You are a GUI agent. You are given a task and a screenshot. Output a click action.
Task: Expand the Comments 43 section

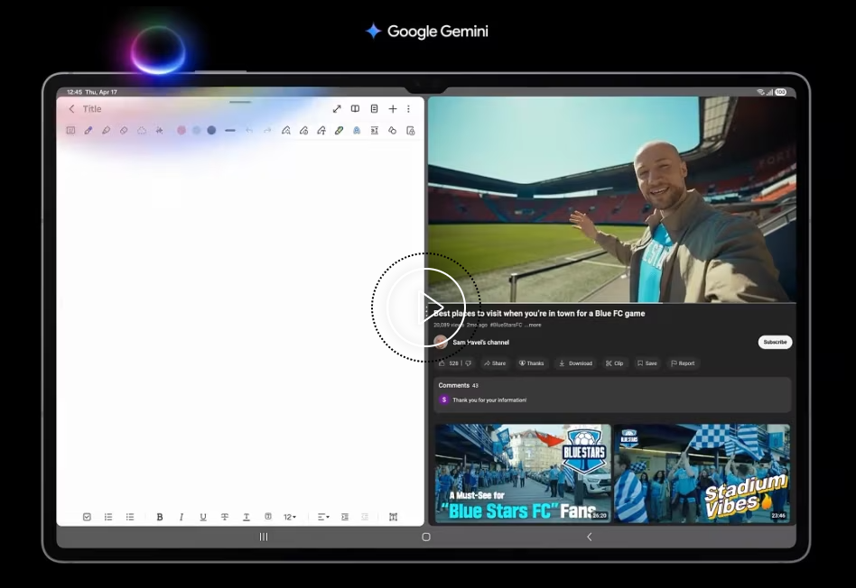click(612, 394)
